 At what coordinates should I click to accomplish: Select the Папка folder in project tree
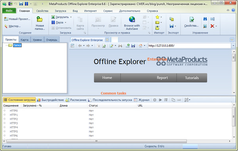point(17,45)
